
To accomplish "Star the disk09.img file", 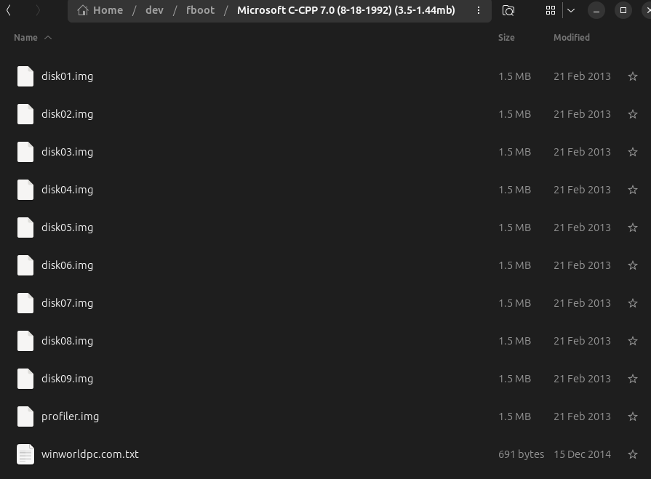I will [x=632, y=379].
